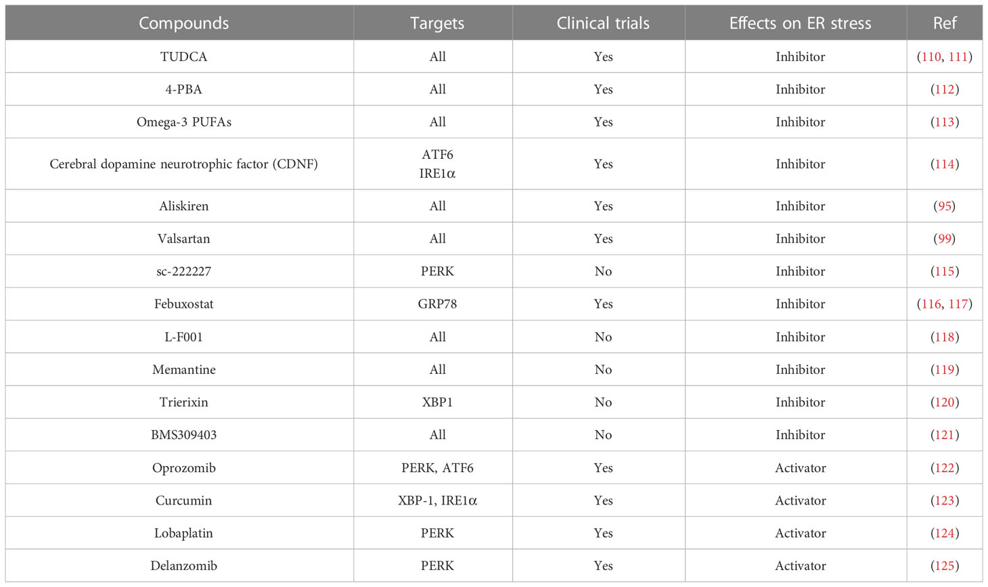This screenshot has width=988, height=587.
Task: Open reference 113 for Omega-3 PUFAs
Action: coord(945,122)
